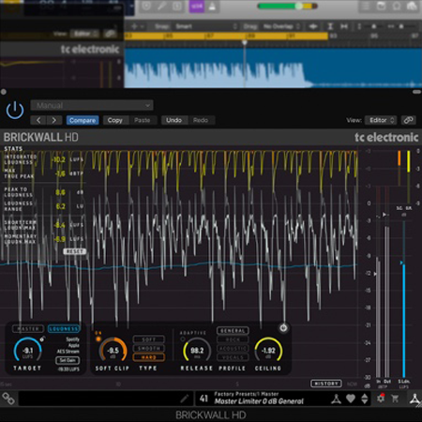Click the chain link icon at bottom left
The image size is (422, 422).
coord(8,399)
